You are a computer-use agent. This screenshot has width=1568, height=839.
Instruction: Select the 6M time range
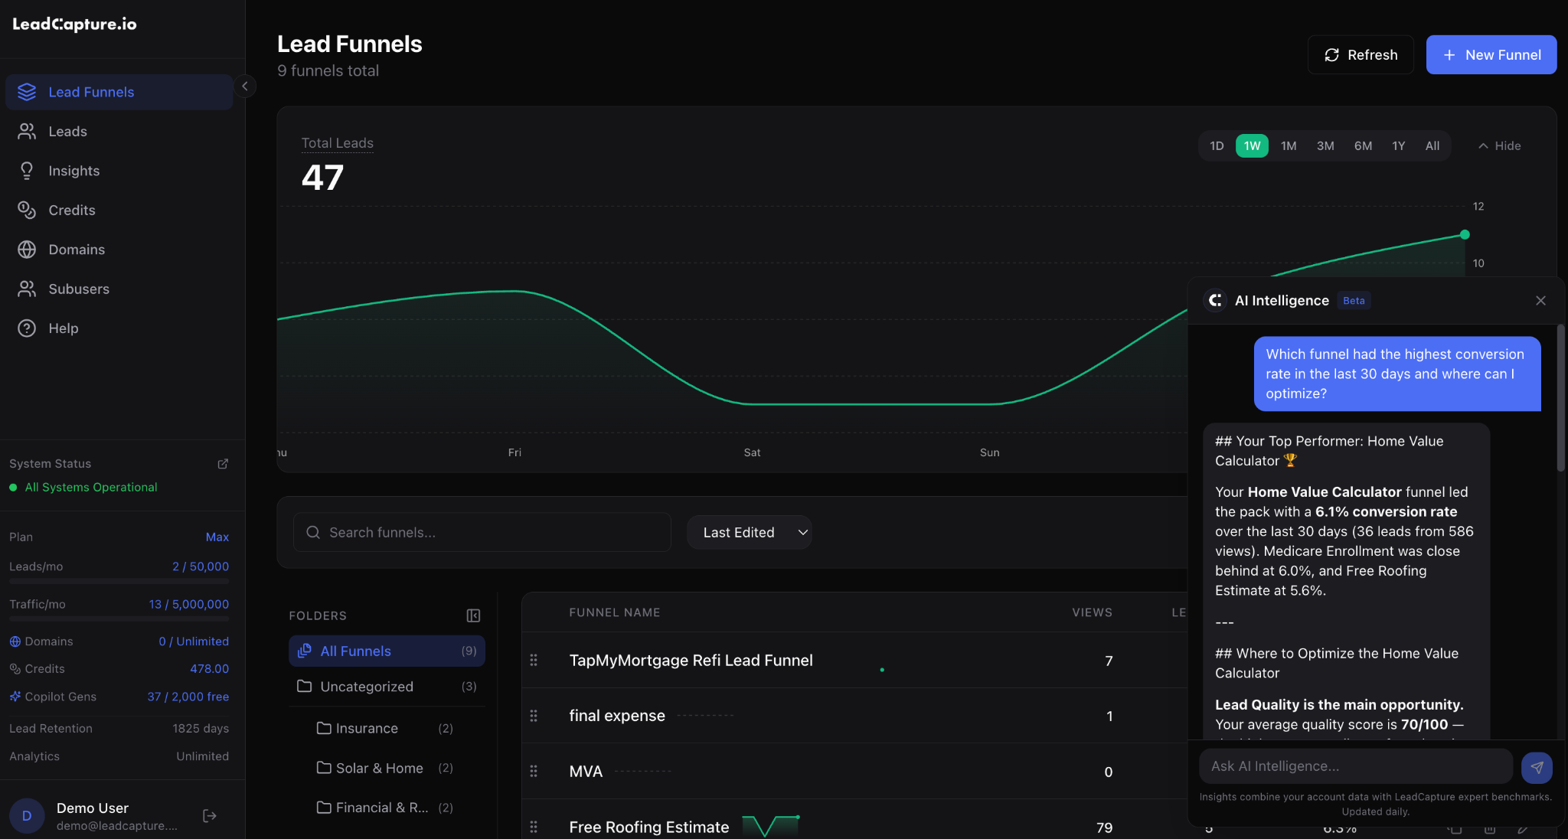1362,145
